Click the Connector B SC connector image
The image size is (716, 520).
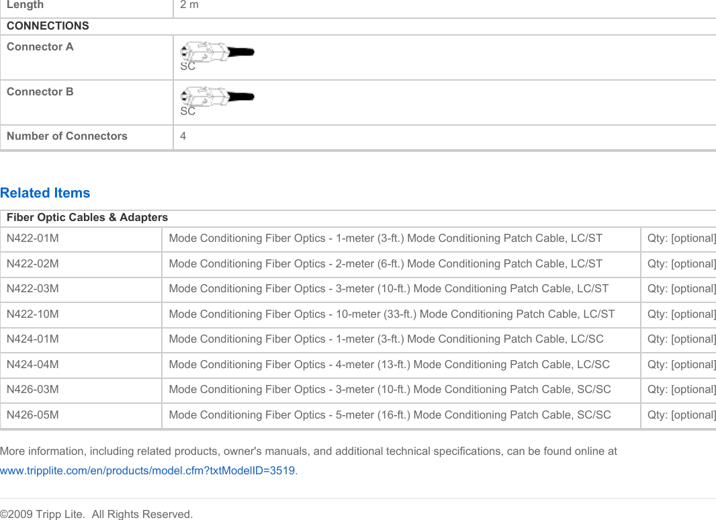pyautogui.click(x=217, y=97)
